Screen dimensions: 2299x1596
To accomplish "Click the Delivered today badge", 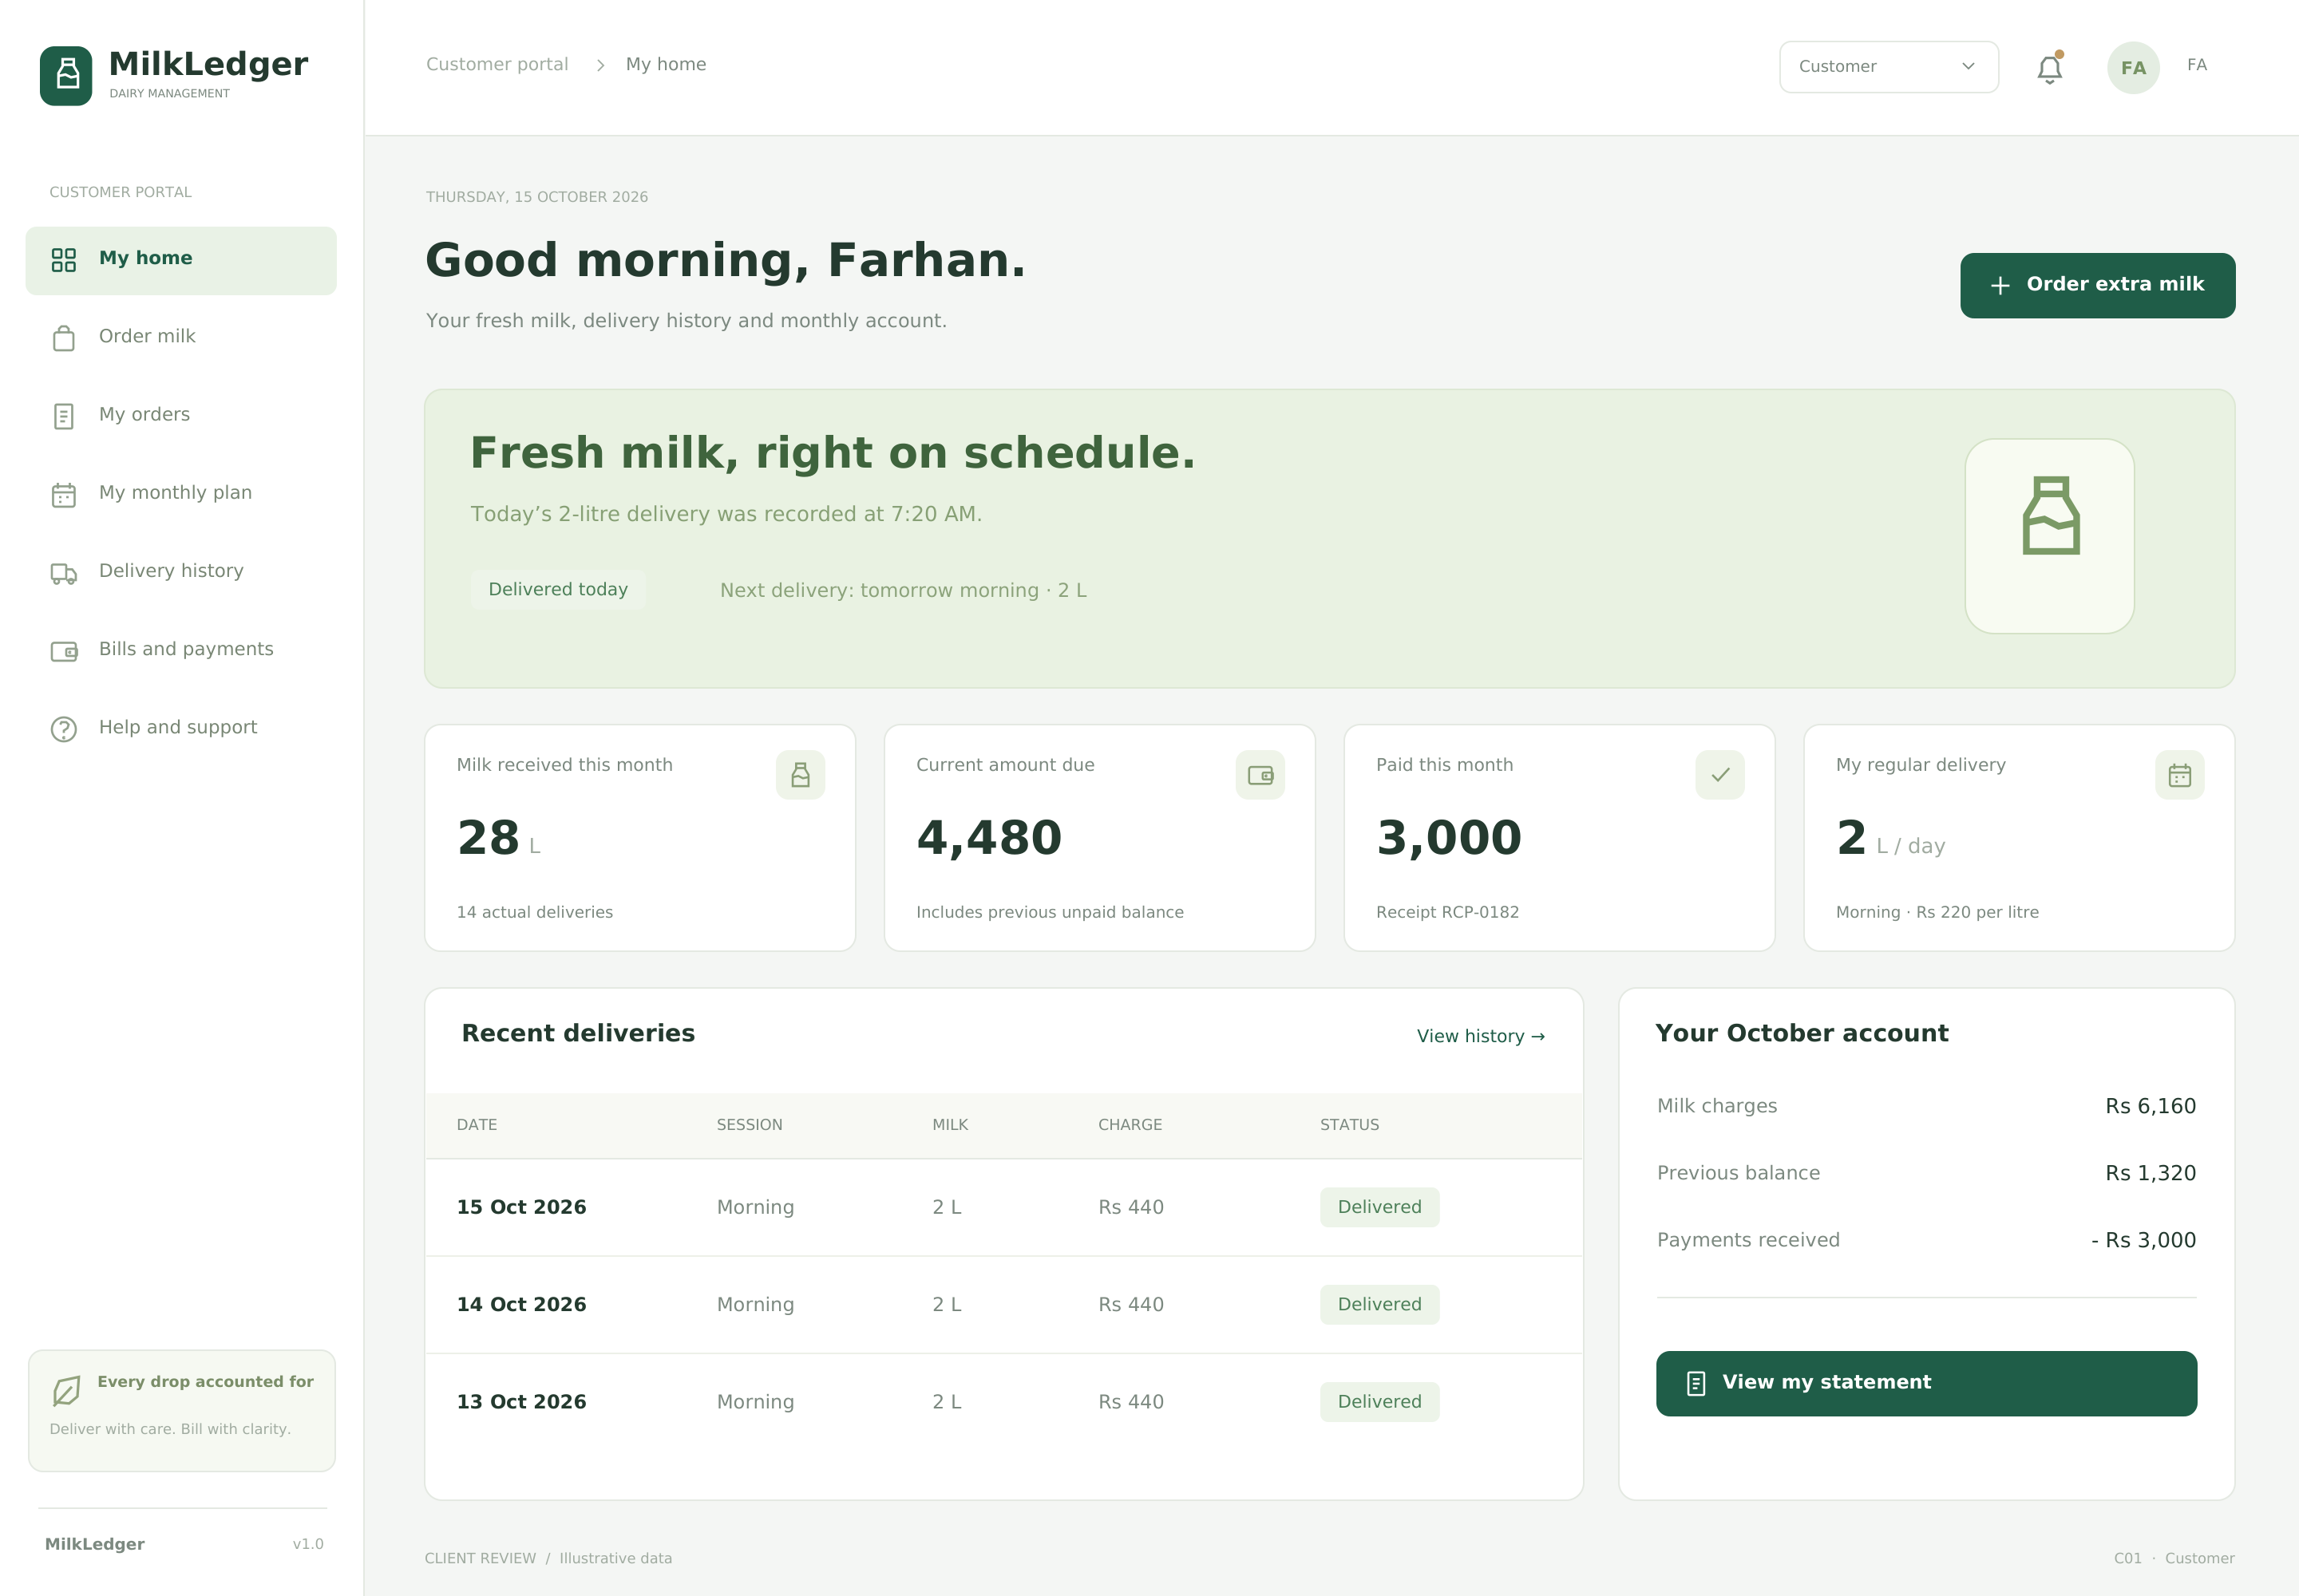I will (x=558, y=589).
